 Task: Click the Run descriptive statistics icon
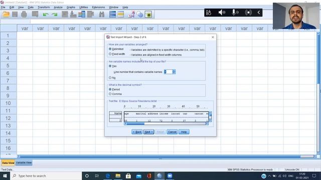click(x=90, y=14)
